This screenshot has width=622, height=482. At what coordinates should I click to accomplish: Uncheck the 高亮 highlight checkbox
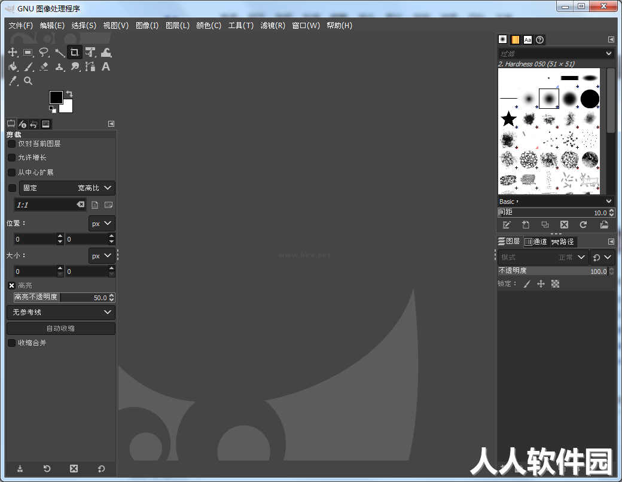(11, 285)
